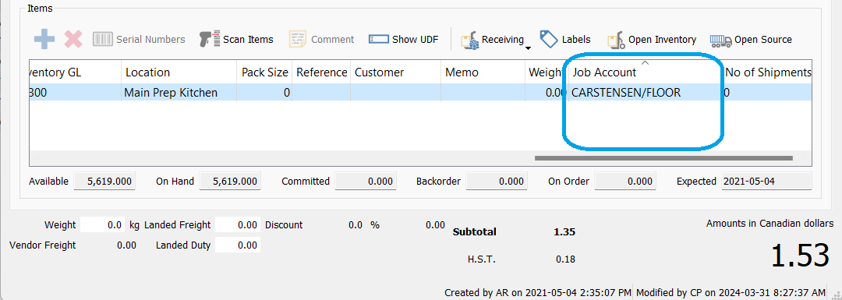
Task: Click the Available quantity field
Action: (x=104, y=182)
